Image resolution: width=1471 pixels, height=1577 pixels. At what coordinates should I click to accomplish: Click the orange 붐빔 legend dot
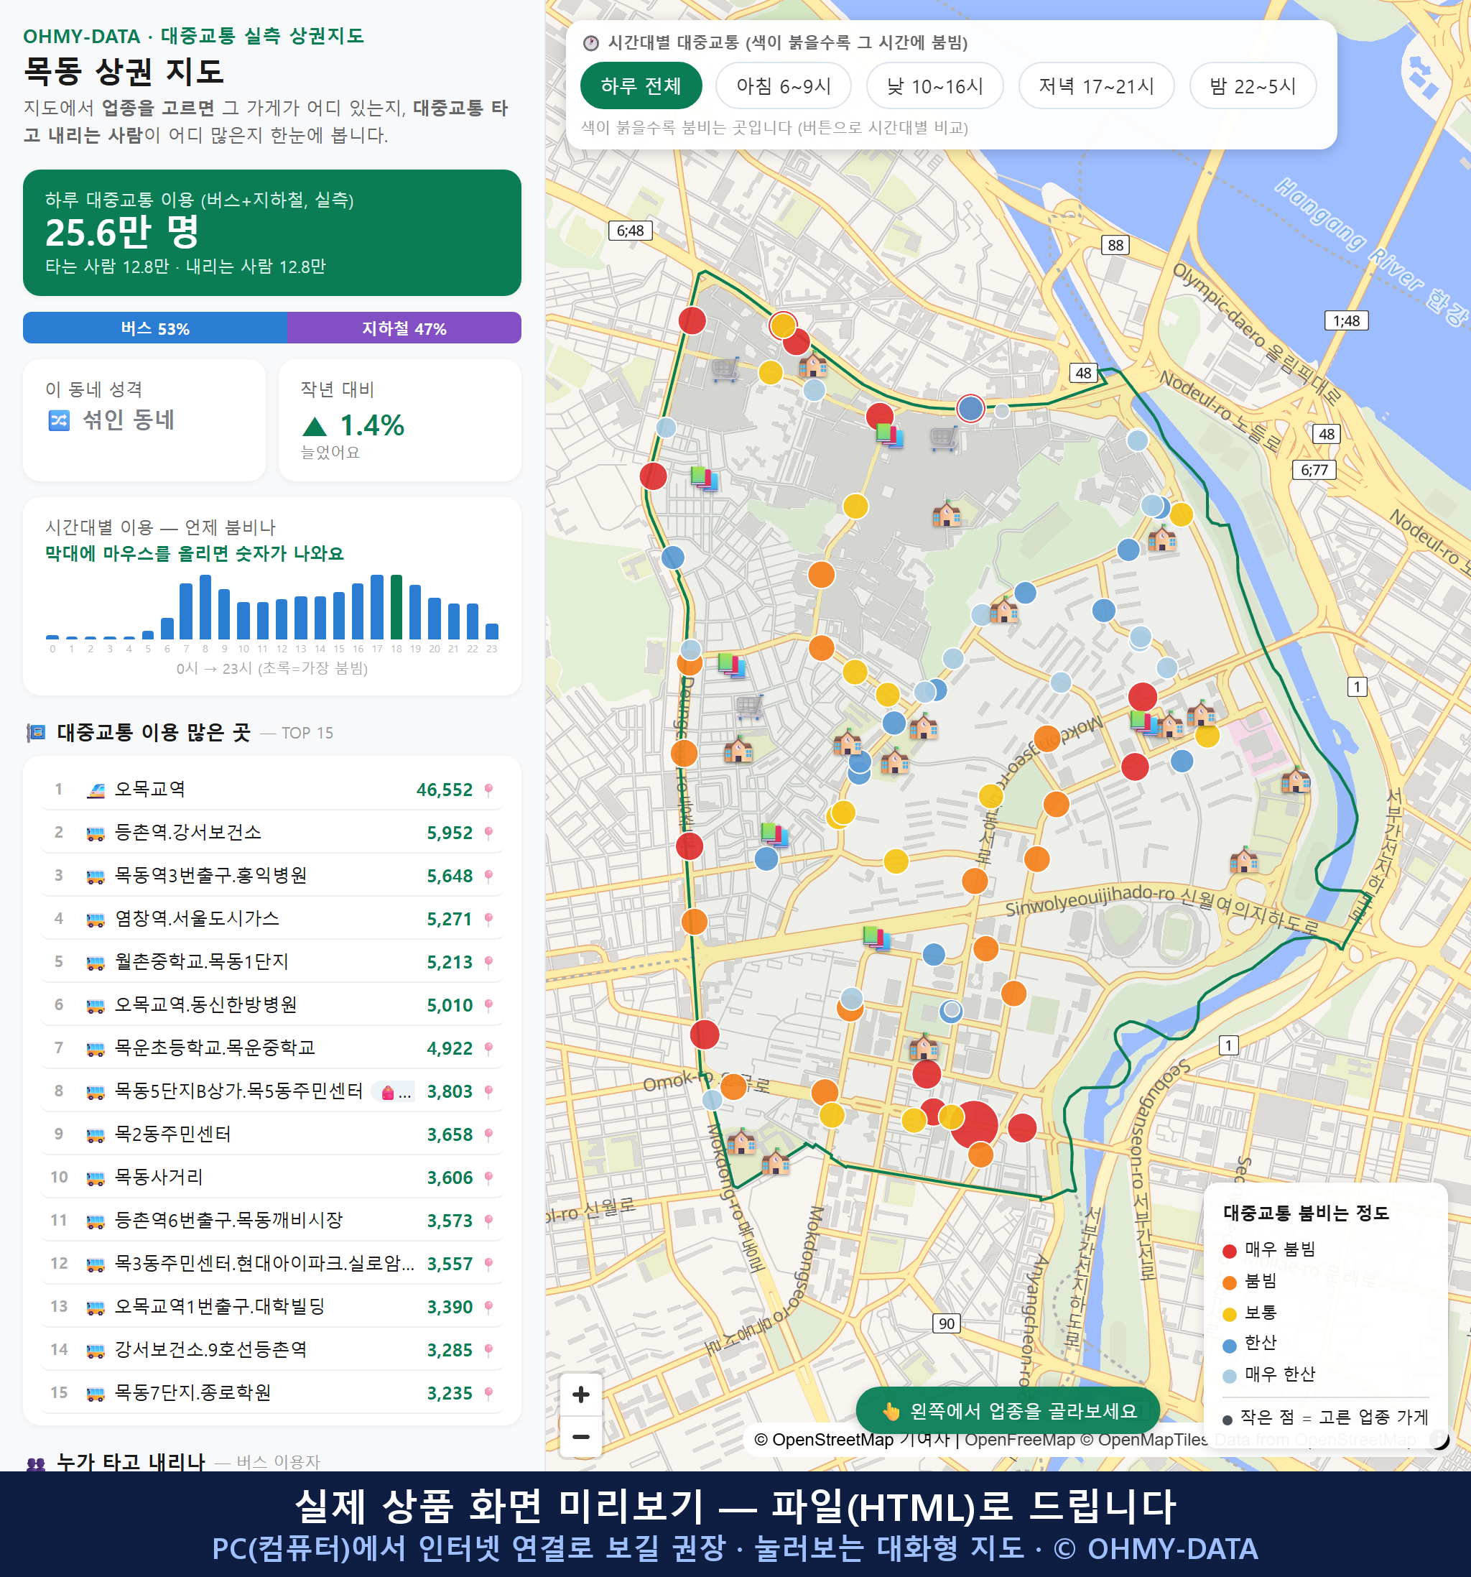(1229, 1282)
